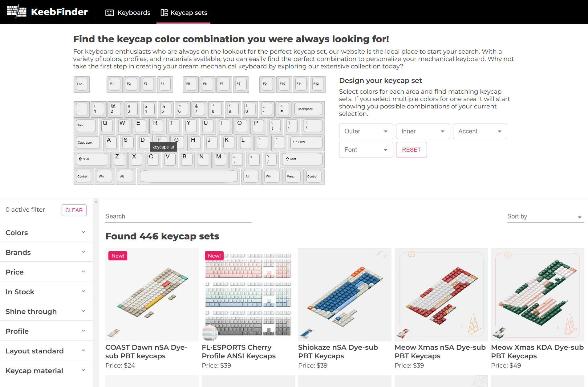Click the Caps Lock keycap on the preview
The height and width of the screenshot is (387, 588).
(88, 143)
